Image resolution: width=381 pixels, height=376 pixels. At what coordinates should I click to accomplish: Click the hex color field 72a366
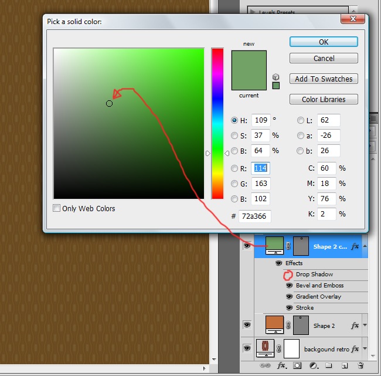pyautogui.click(x=254, y=216)
